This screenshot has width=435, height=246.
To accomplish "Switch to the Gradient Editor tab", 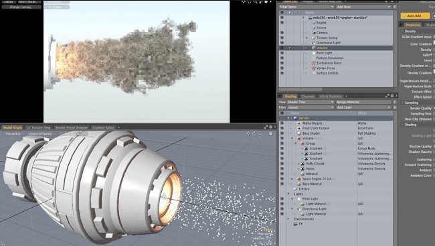I will [x=104, y=127].
